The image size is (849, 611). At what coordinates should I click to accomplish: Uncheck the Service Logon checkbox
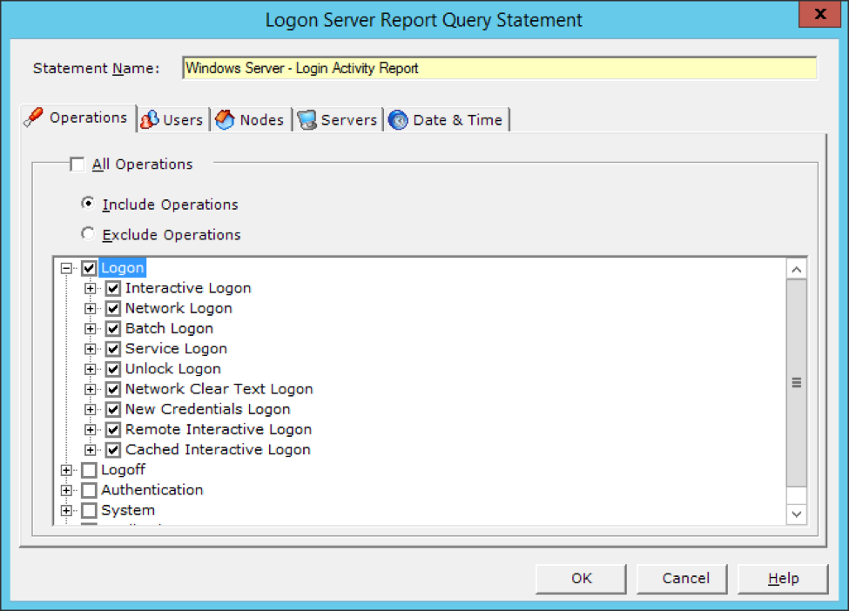click(113, 348)
